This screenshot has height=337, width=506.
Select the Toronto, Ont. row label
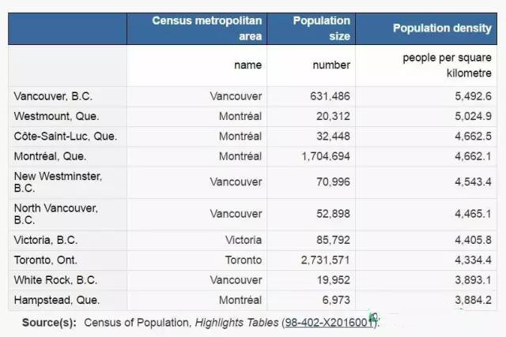point(46,260)
